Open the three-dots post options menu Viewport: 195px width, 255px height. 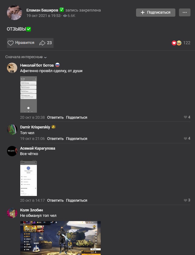coord(185,12)
